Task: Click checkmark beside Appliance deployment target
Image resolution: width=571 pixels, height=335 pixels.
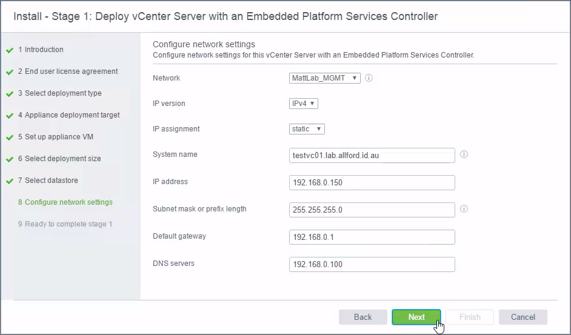Action: [x=10, y=116]
